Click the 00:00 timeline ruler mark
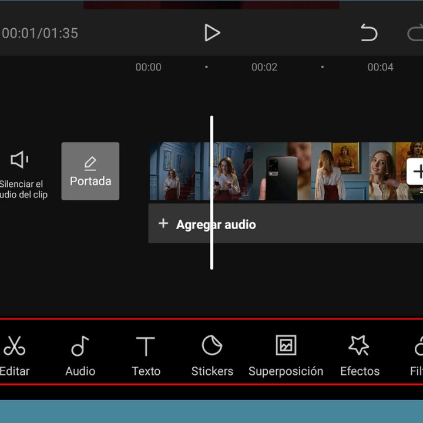Screen dimensions: 423x423 click(x=149, y=67)
